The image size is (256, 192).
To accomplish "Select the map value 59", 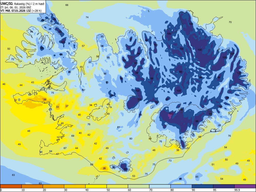I will pyautogui.click(x=150, y=138).
